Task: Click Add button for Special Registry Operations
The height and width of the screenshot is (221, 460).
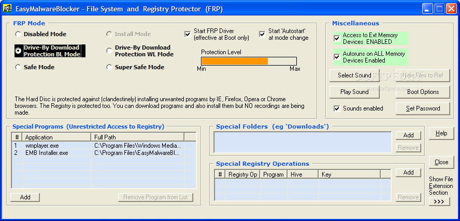Action: click(408, 172)
